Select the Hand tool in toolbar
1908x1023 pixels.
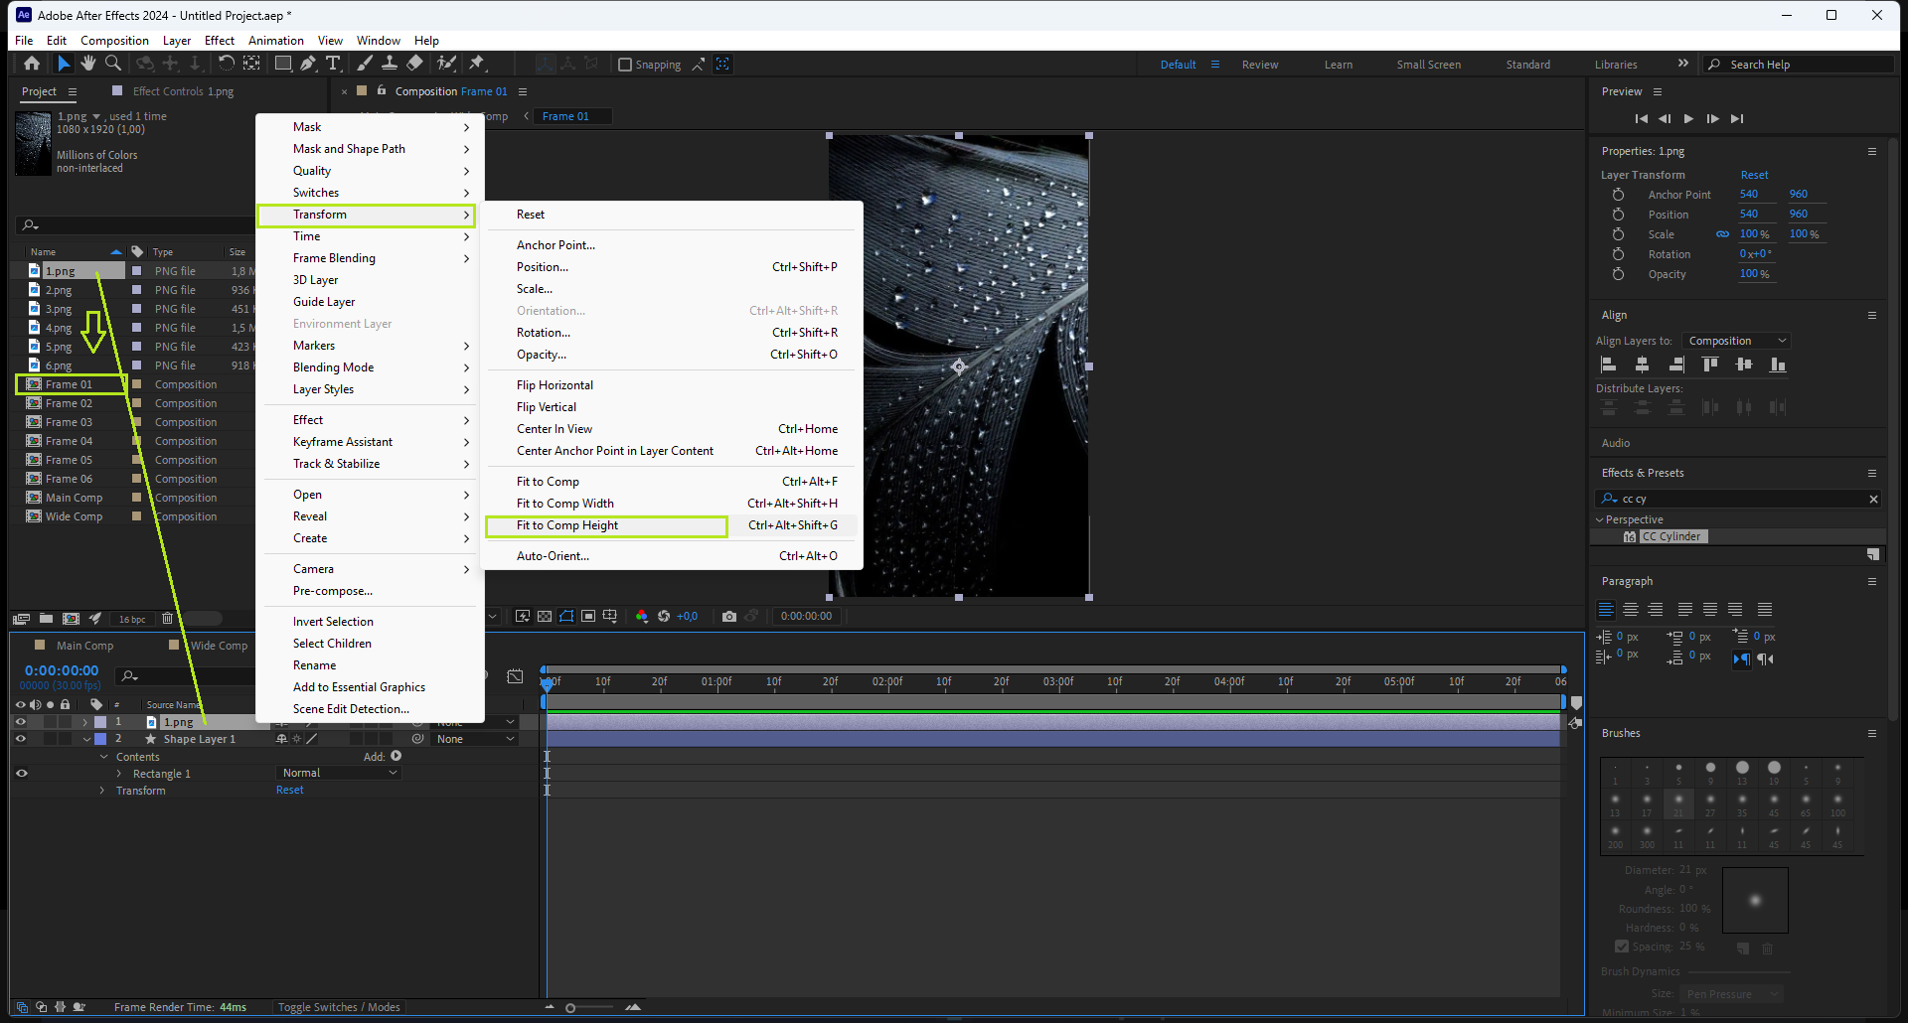[x=88, y=64]
